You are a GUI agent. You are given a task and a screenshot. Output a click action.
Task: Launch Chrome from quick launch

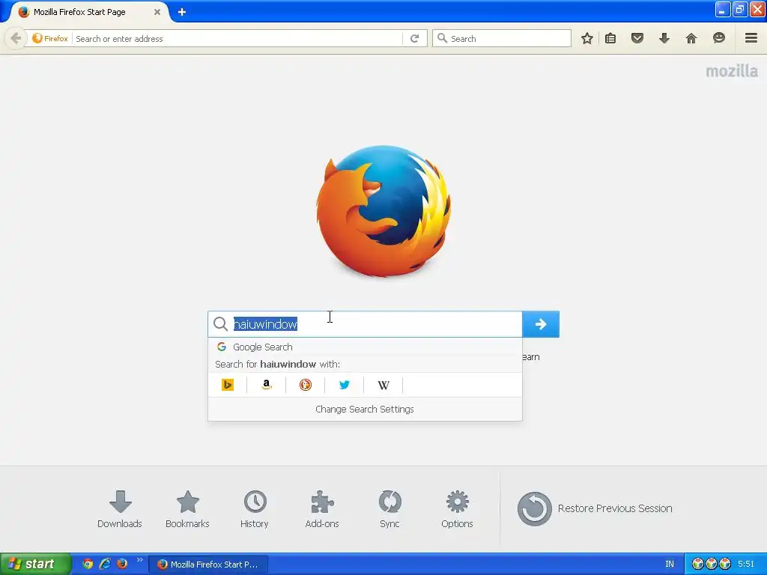coord(88,564)
